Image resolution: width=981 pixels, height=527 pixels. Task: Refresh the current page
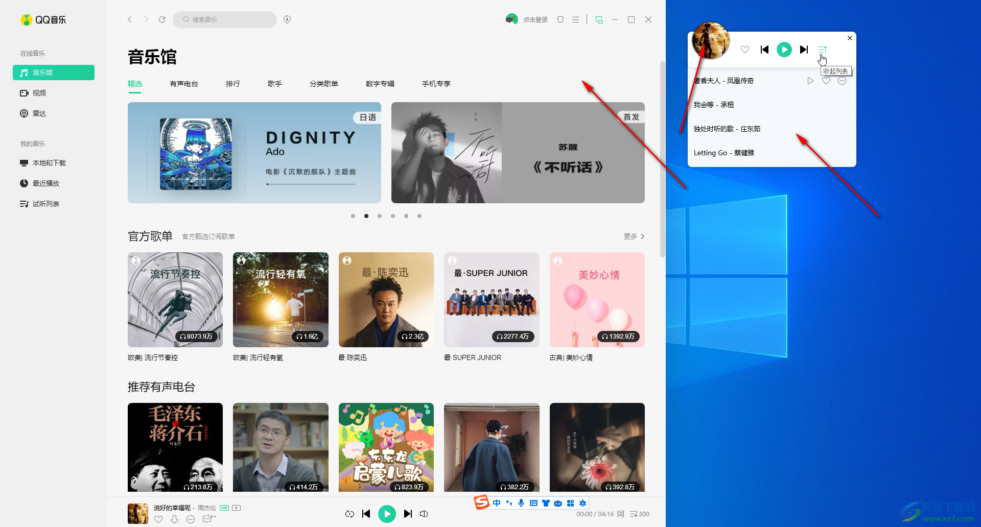162,19
